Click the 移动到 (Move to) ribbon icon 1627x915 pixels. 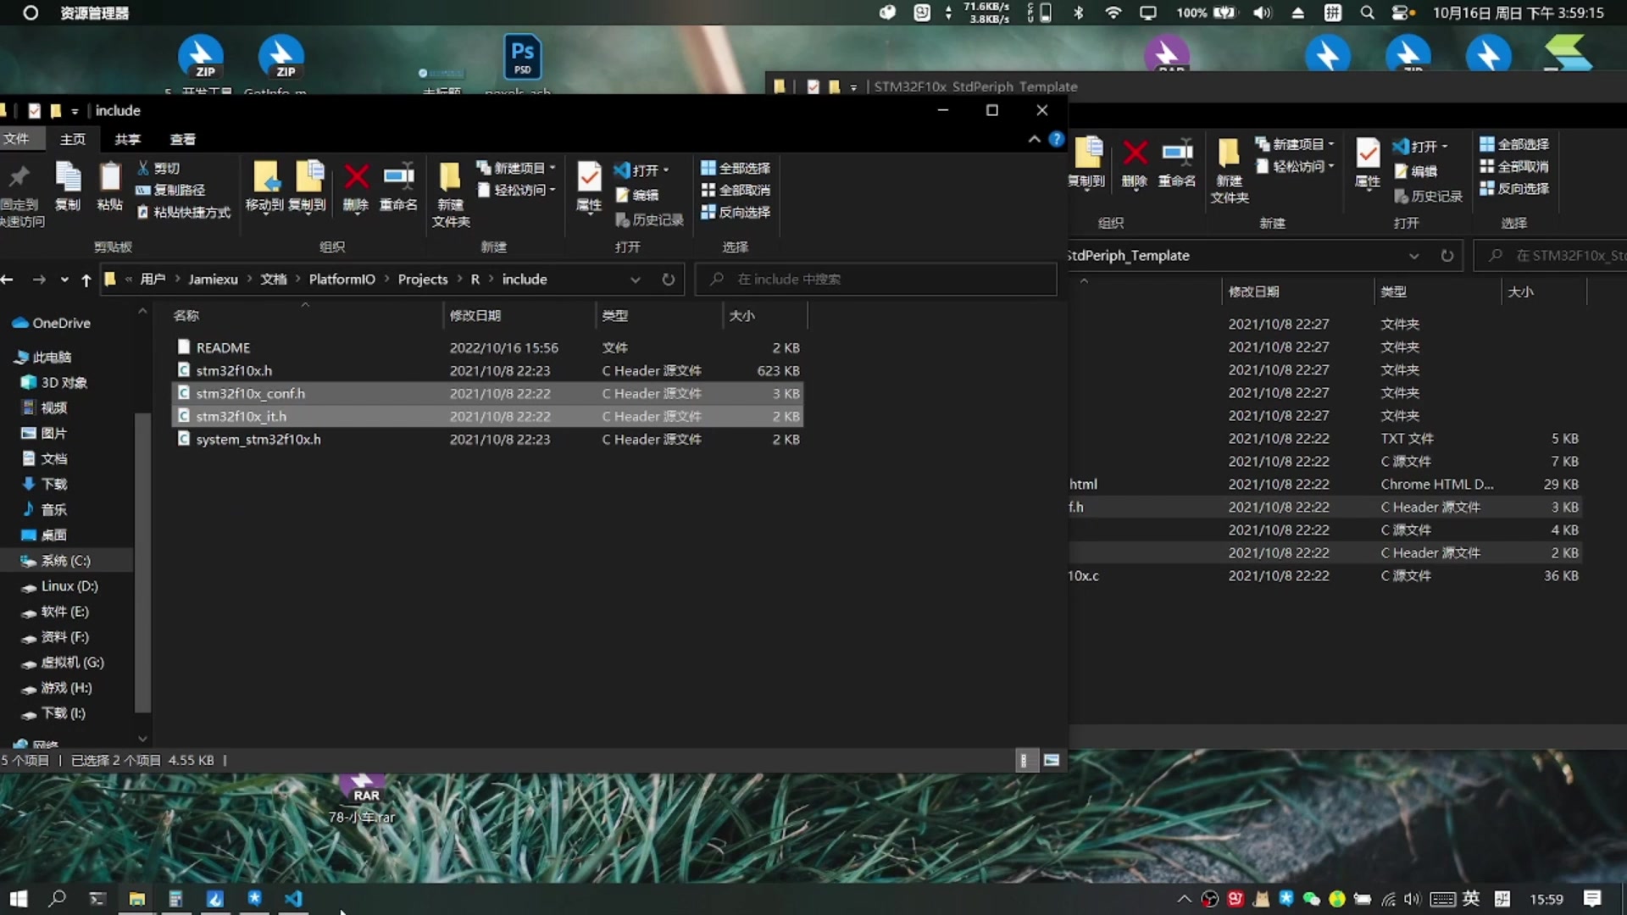click(x=267, y=185)
